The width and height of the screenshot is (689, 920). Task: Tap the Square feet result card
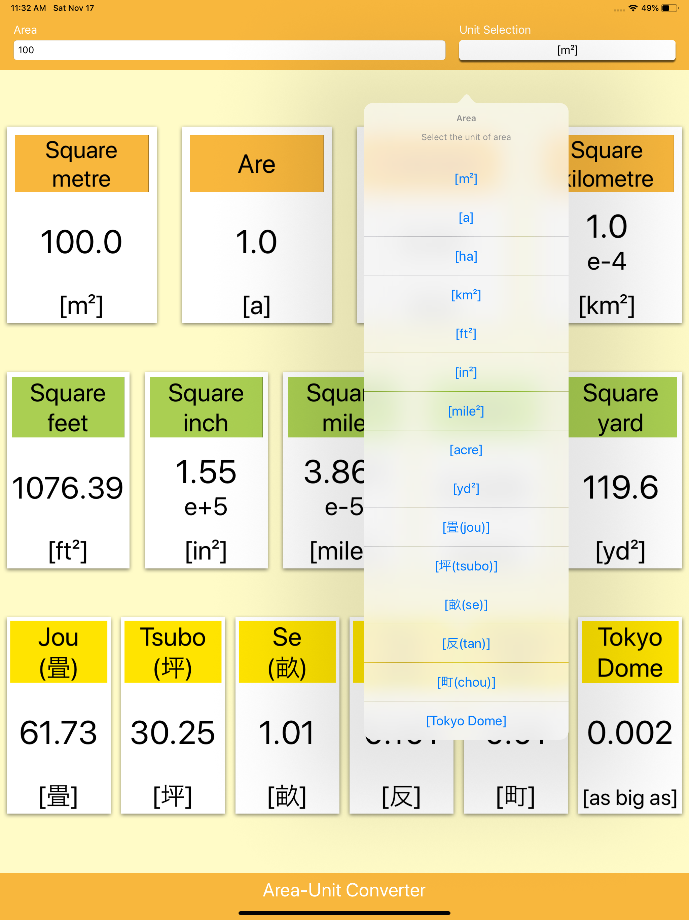pyautogui.click(x=68, y=470)
